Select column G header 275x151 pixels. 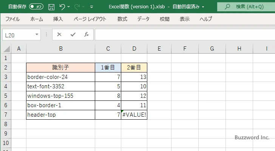(212, 49)
